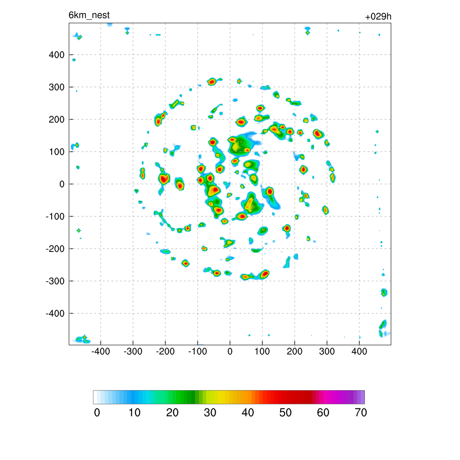
Task: Click the colorbar label "60"
Action: [x=323, y=413]
